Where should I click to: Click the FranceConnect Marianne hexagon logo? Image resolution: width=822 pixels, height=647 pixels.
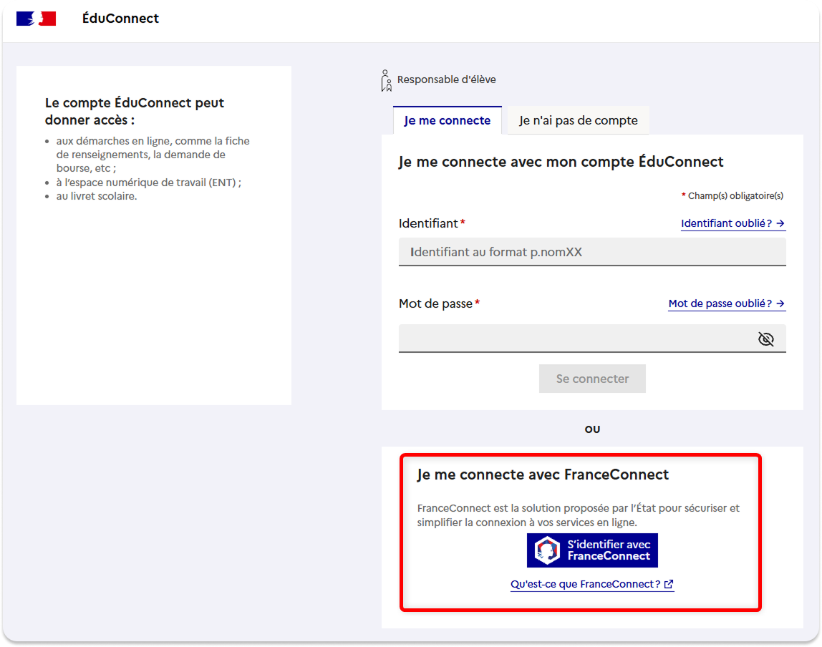pyautogui.click(x=547, y=550)
